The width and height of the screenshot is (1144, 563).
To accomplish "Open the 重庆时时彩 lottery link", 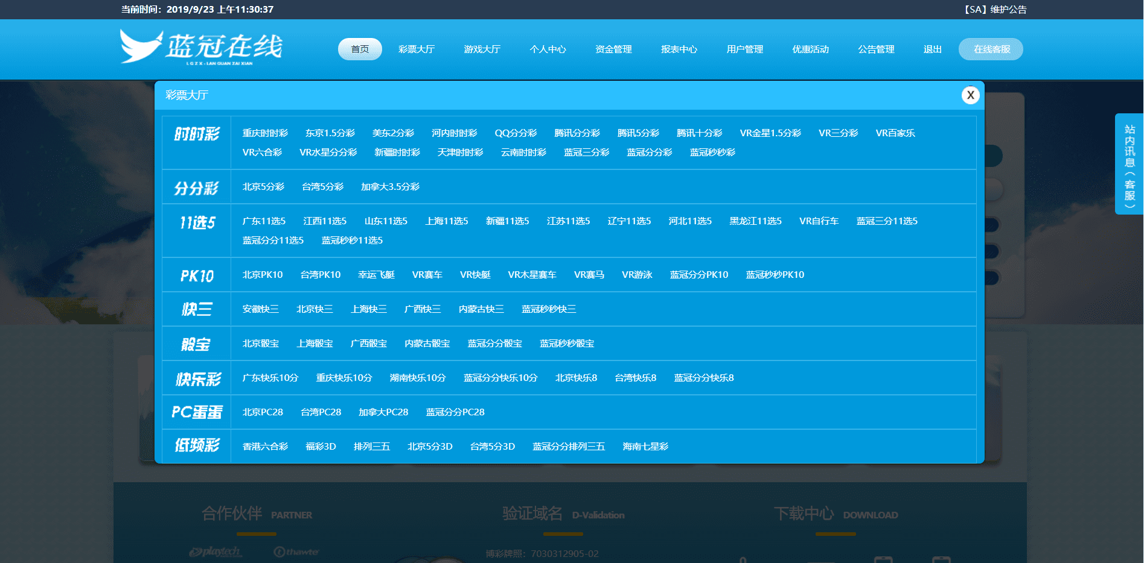I will coord(265,133).
